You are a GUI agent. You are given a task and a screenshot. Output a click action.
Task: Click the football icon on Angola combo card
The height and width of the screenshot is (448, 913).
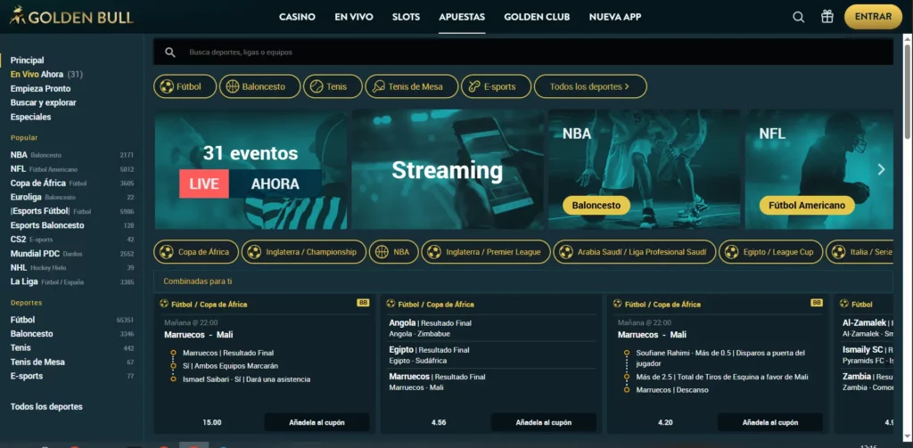pyautogui.click(x=391, y=304)
